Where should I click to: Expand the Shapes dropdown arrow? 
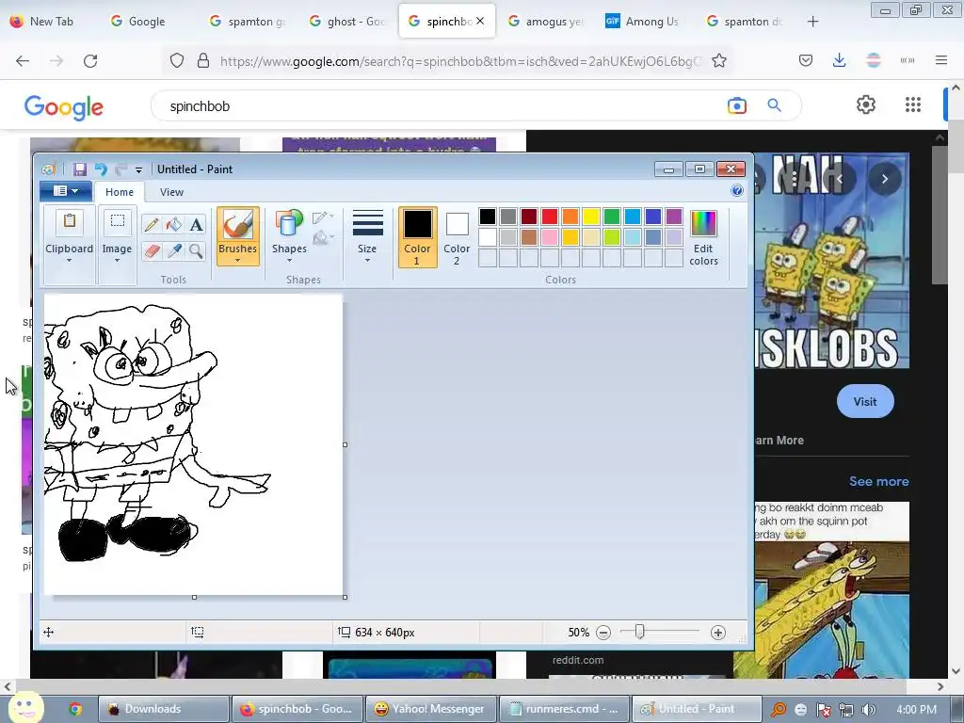289,261
